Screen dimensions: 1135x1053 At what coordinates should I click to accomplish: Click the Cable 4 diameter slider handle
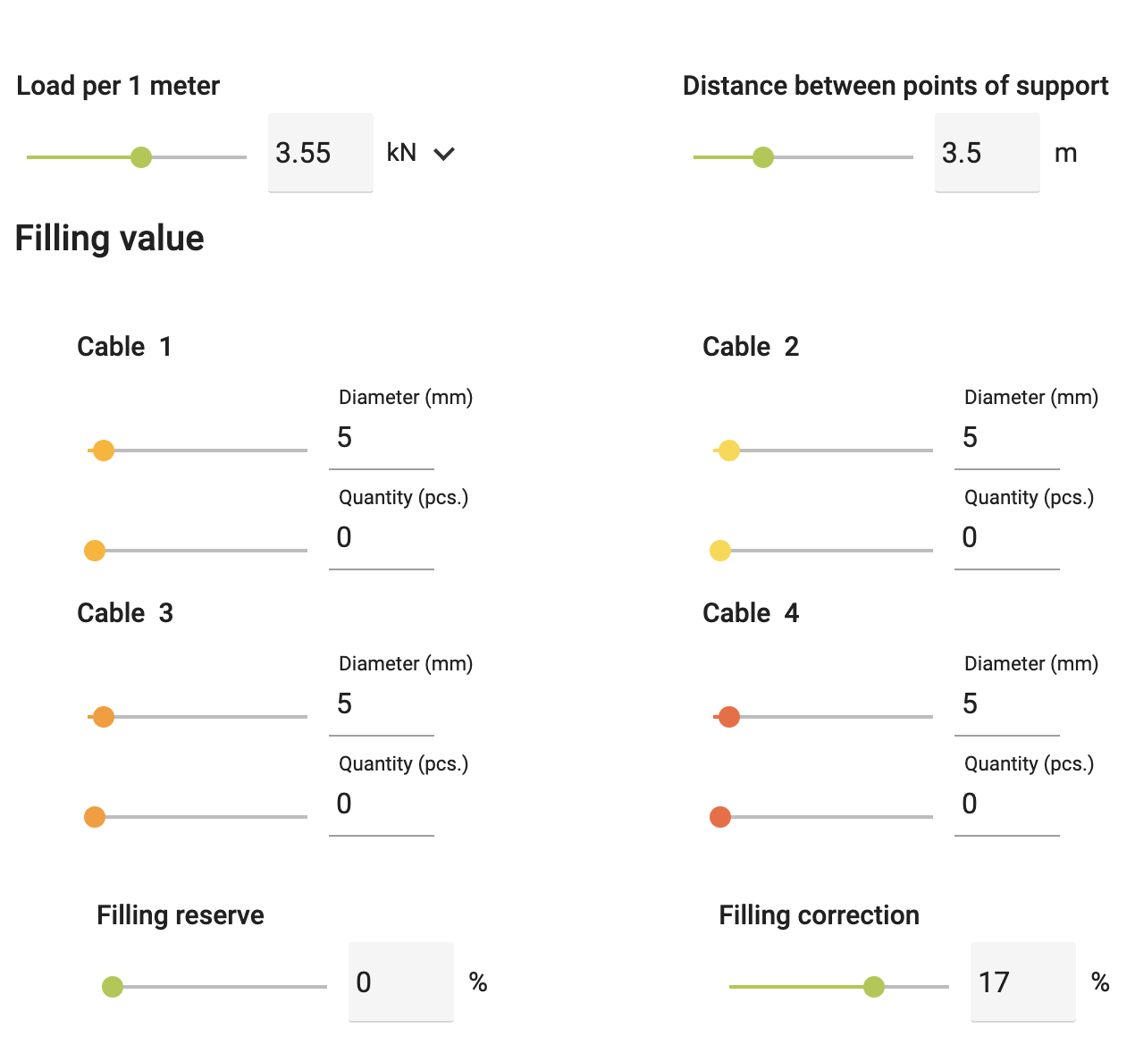(729, 717)
